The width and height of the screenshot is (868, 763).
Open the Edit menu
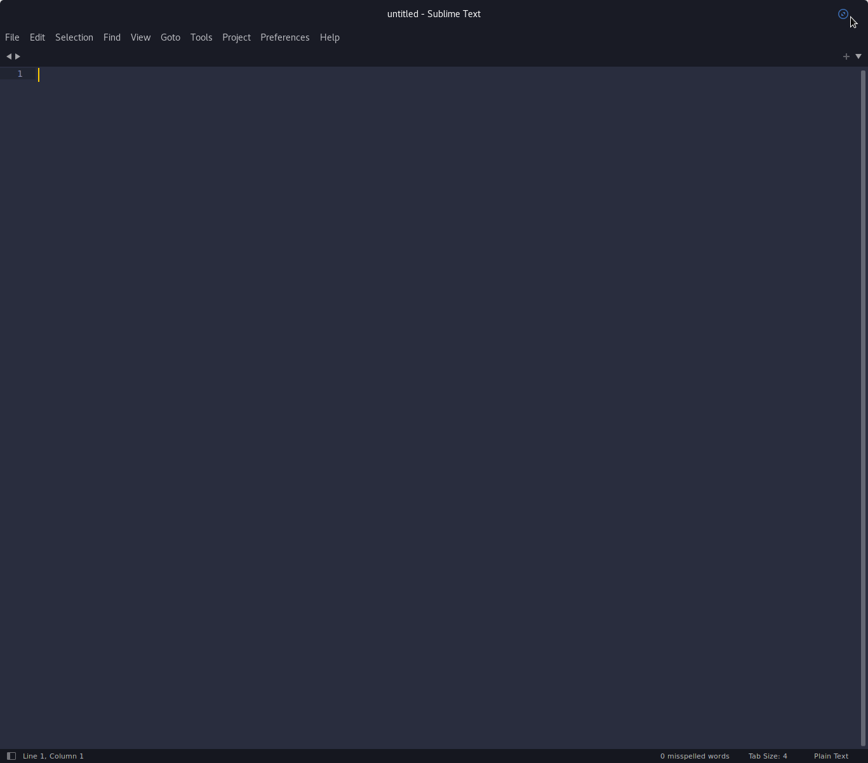(37, 37)
